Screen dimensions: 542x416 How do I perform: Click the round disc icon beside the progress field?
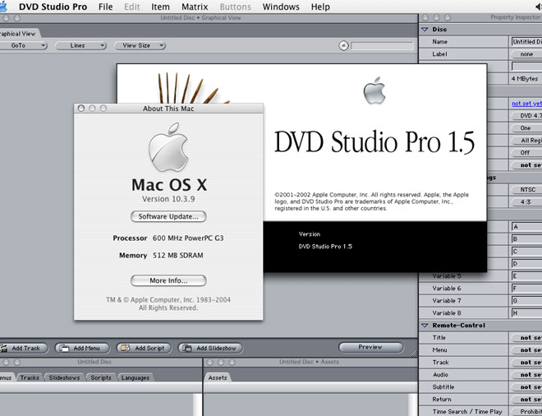[343, 46]
